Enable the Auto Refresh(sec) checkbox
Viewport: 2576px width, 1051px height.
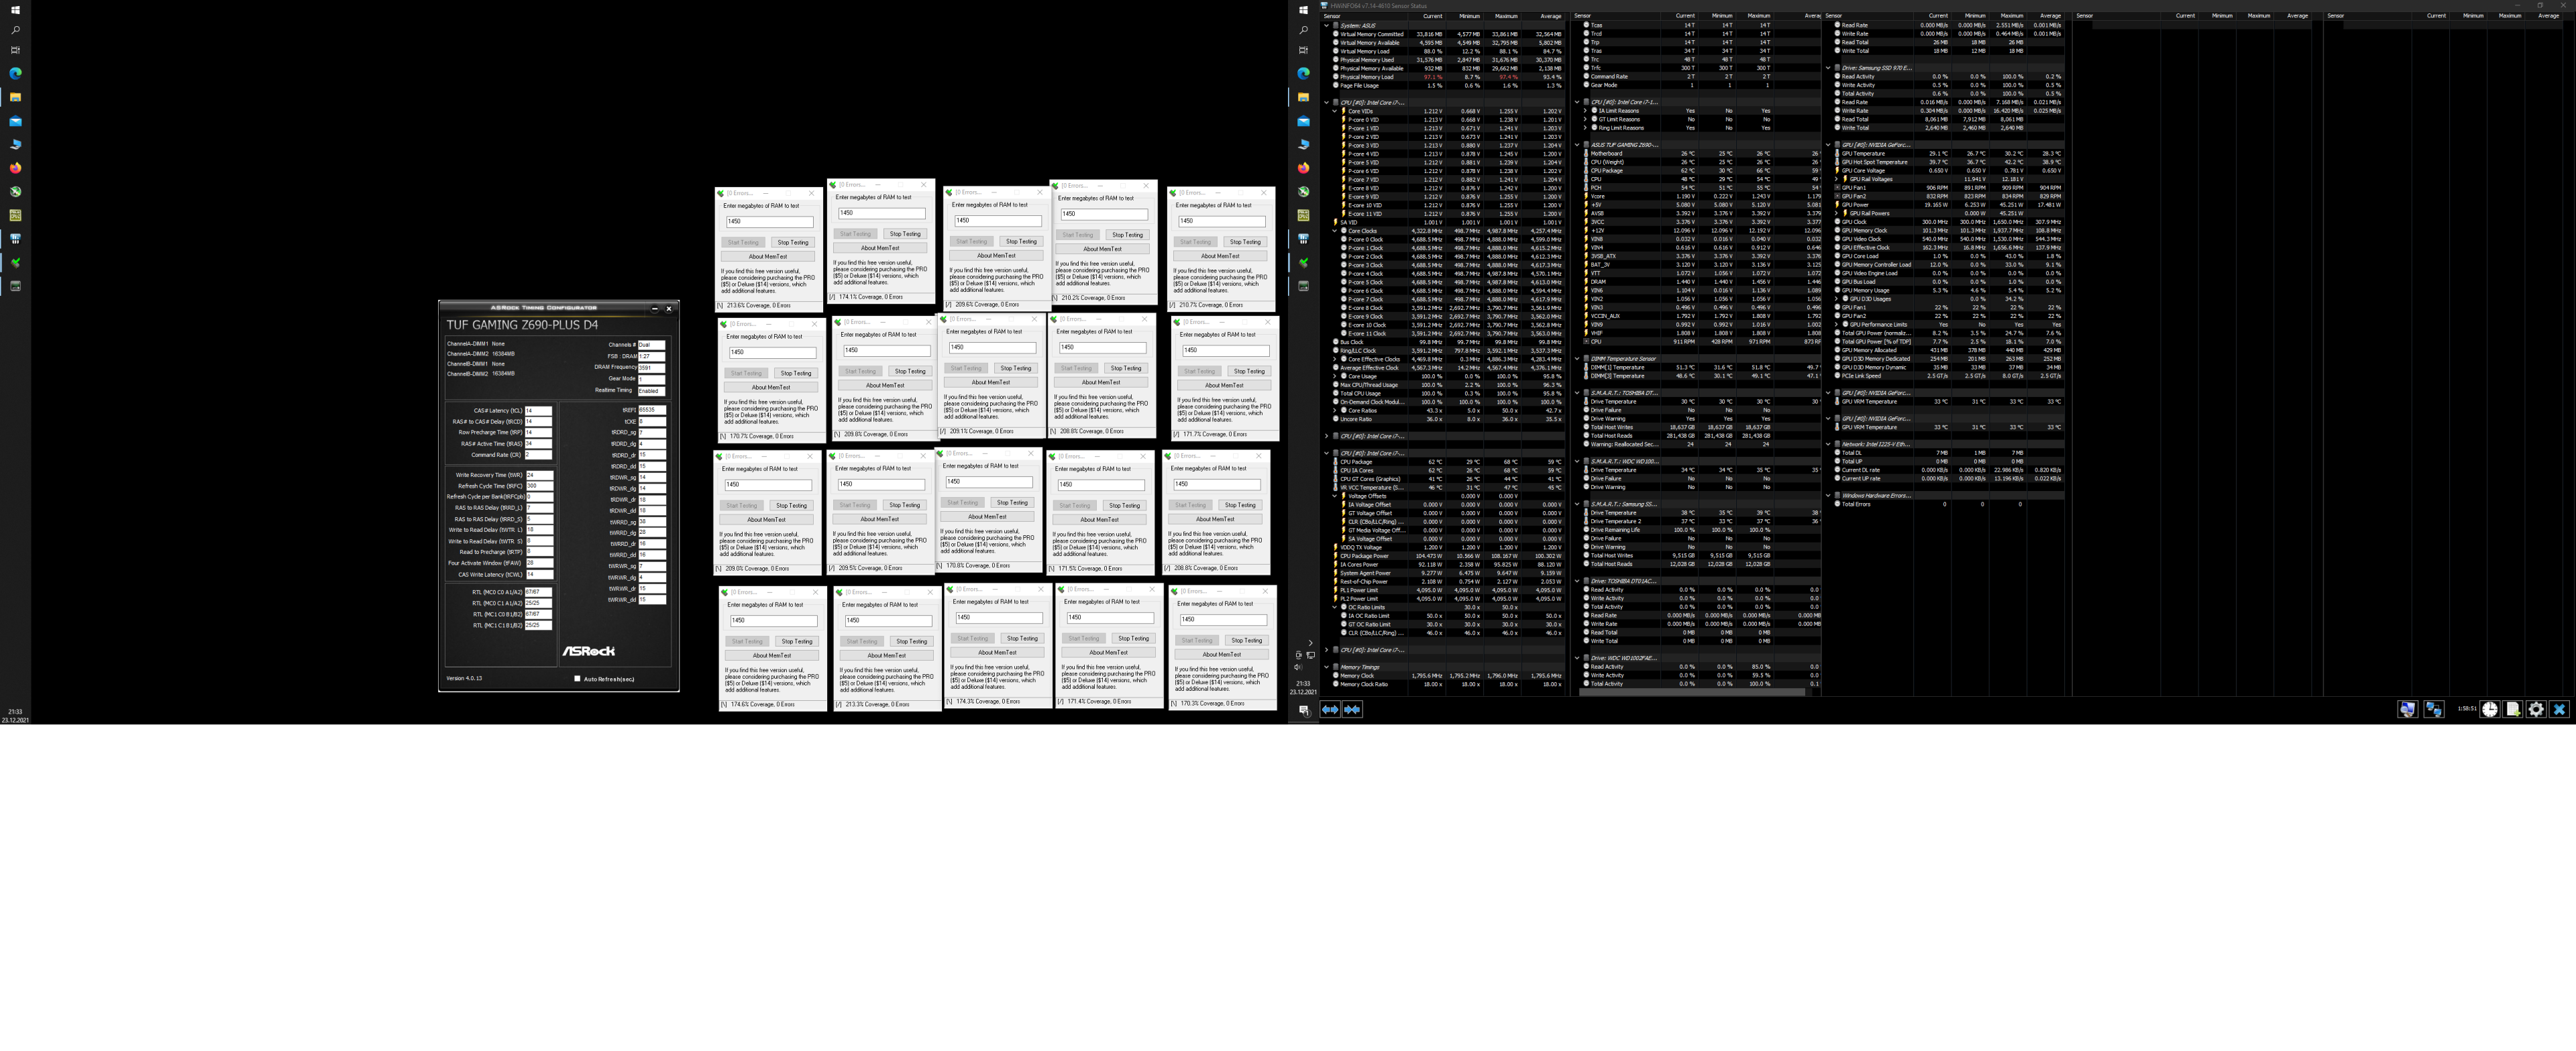pyautogui.click(x=577, y=679)
